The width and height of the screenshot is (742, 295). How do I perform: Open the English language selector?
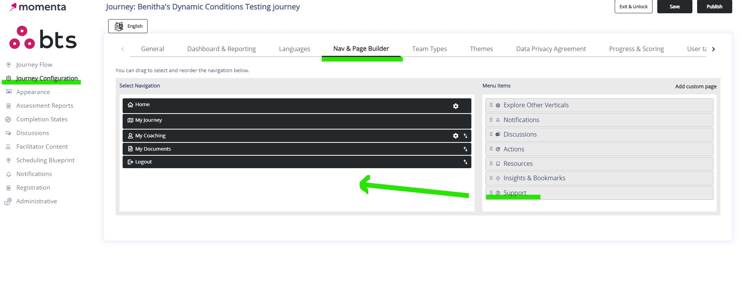pyautogui.click(x=128, y=26)
